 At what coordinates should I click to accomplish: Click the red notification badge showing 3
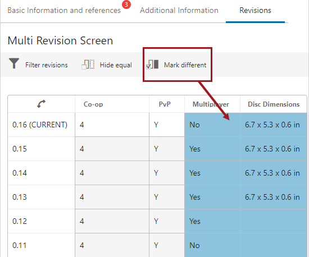126,4
